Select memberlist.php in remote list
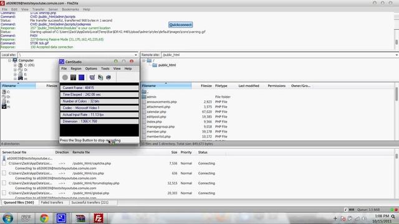Viewport: 399px width, 224px height. [158, 137]
